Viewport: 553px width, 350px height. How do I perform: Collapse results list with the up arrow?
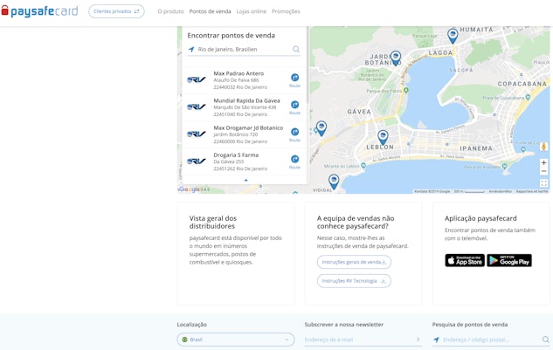245,180
